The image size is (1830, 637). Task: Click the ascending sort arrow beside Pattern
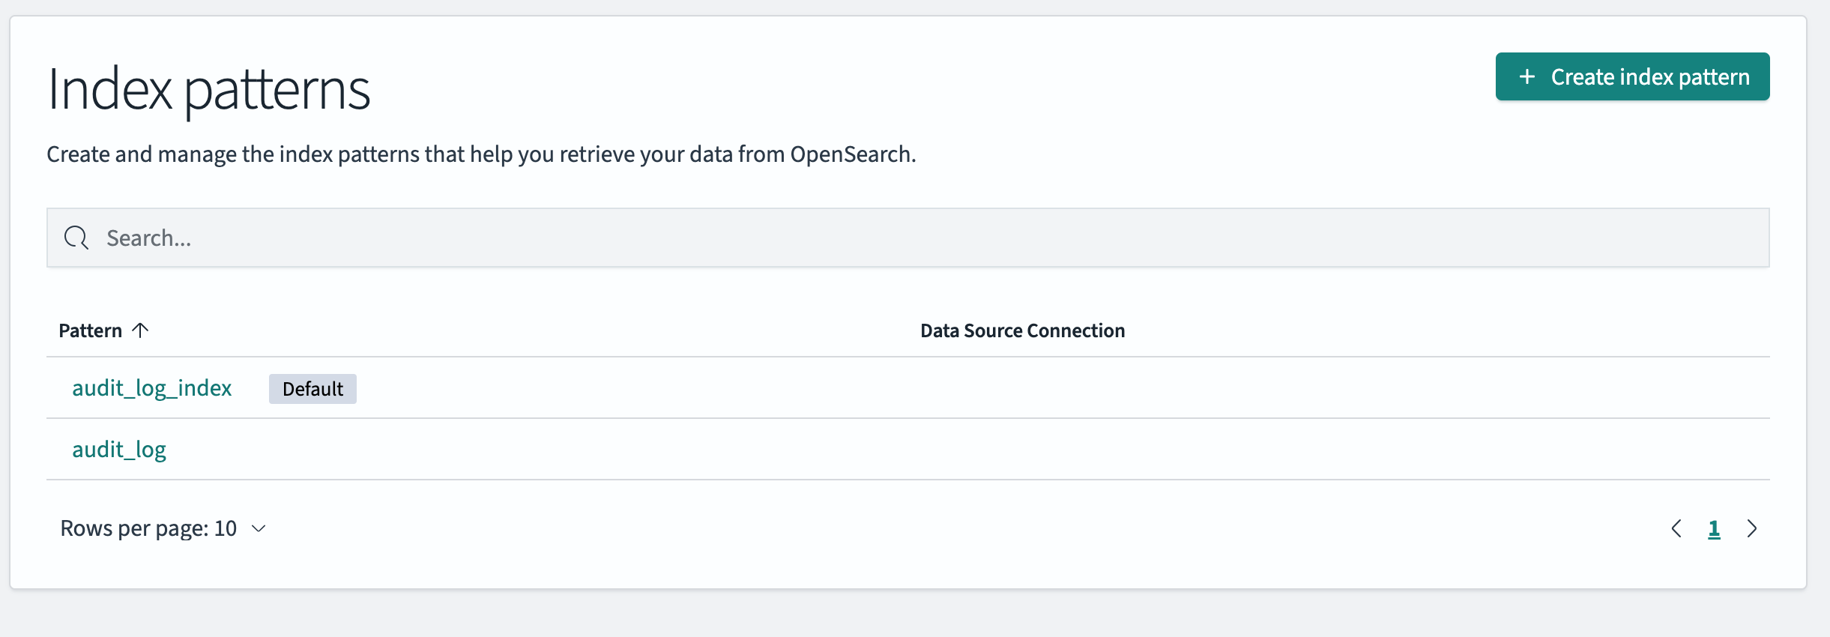pyautogui.click(x=140, y=330)
